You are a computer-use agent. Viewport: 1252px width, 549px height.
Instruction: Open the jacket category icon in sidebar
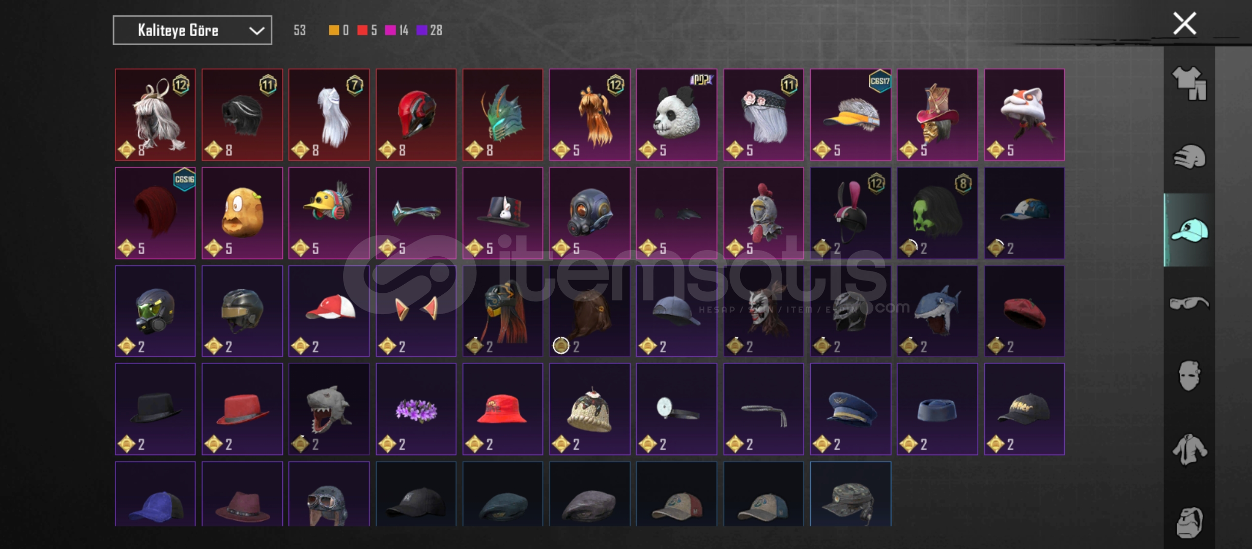coord(1189,449)
